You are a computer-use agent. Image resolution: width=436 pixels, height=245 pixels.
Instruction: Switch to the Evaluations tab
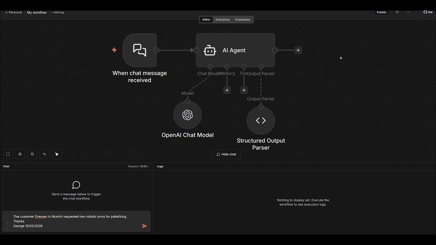coord(243,19)
